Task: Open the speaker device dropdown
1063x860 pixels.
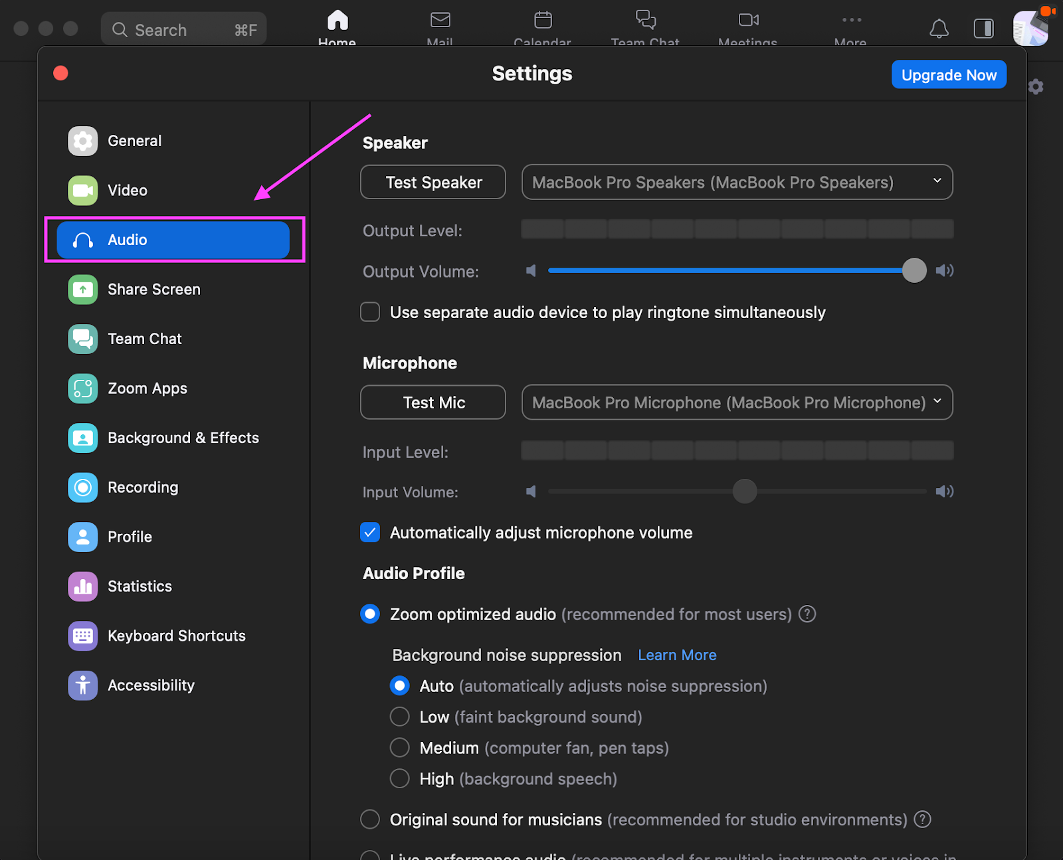Action: 737,182
